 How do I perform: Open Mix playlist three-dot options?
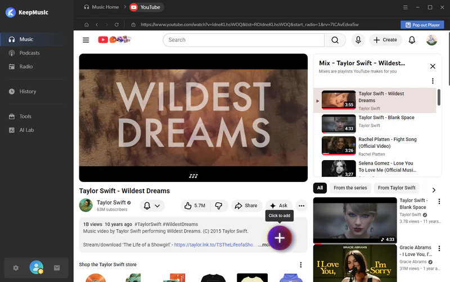coord(433,81)
